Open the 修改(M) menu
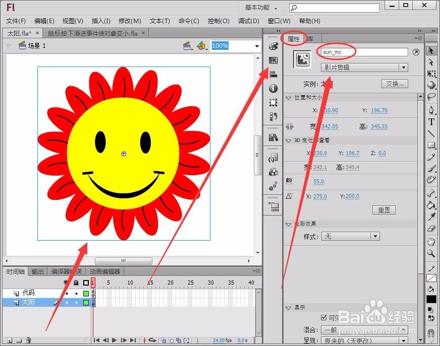Image resolution: width=440 pixels, height=346 pixels. point(130,21)
